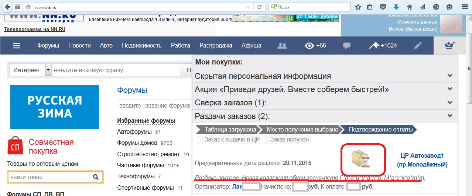The width and height of the screenshot is (472, 196).
Task: Expand Сверка заказов (1) section
Action: pos(449,103)
